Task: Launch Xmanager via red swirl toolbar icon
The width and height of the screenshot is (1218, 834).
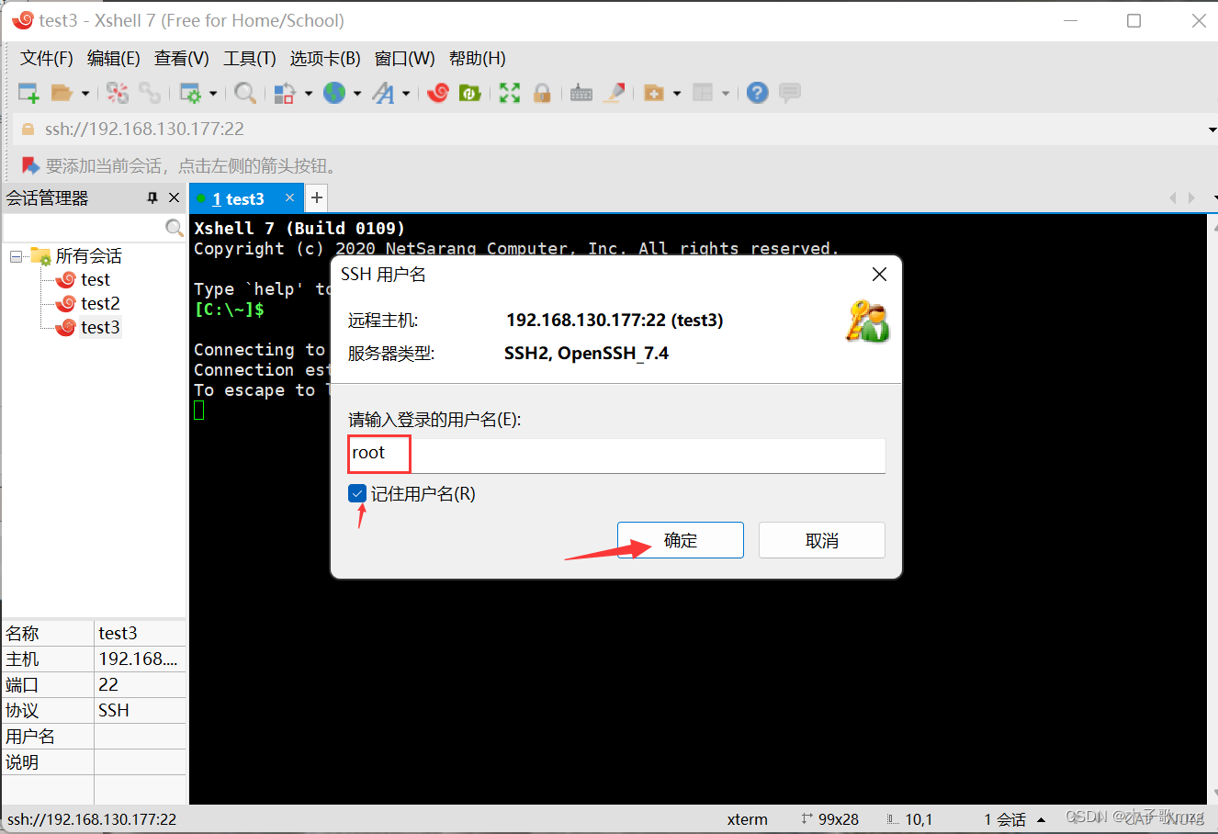Action: 438,93
